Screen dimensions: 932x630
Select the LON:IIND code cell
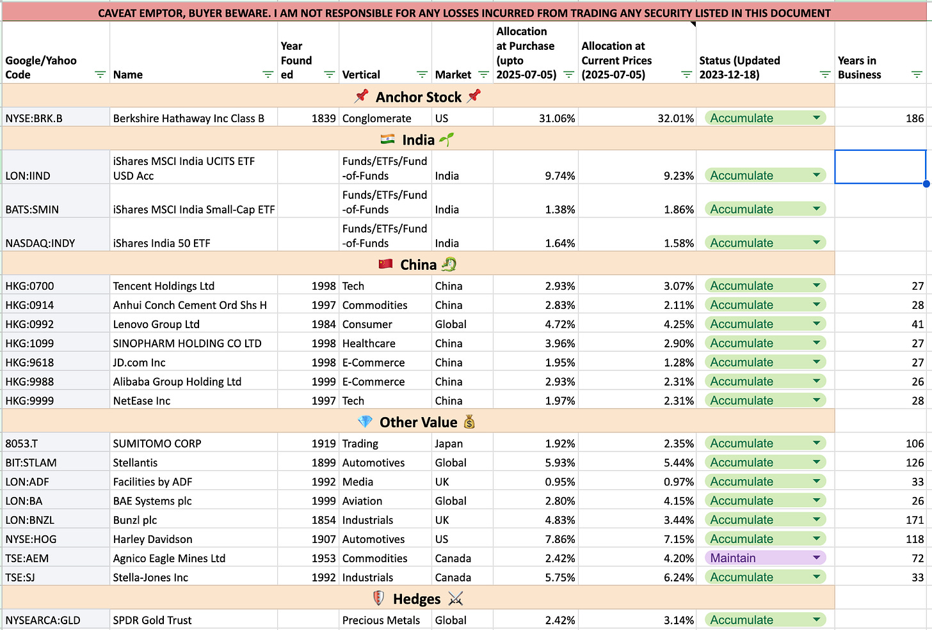56,168
